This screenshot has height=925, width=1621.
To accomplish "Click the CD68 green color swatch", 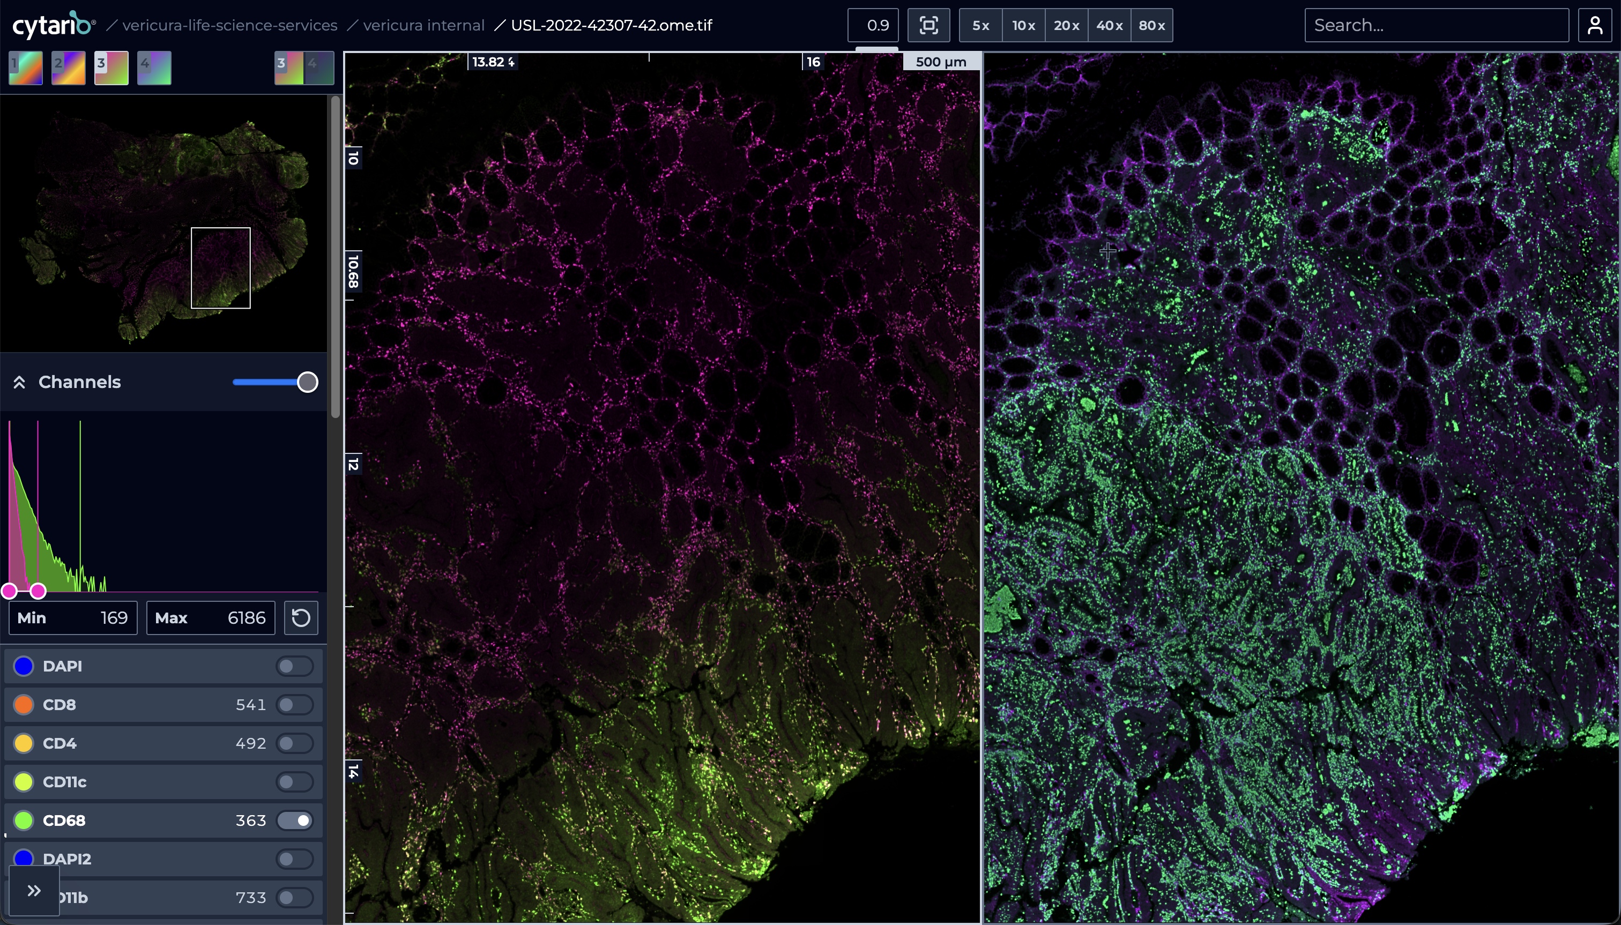I will coord(24,821).
